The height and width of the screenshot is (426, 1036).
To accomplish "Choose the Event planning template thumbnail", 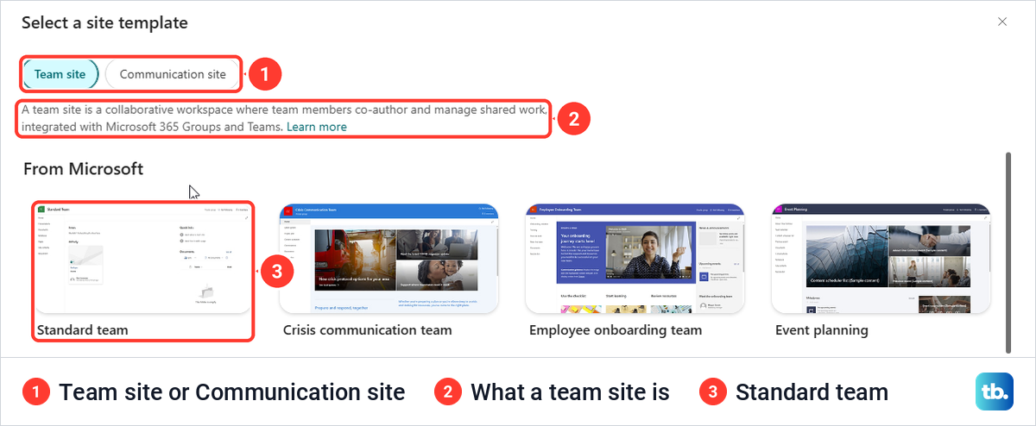I will pyautogui.click(x=881, y=258).
